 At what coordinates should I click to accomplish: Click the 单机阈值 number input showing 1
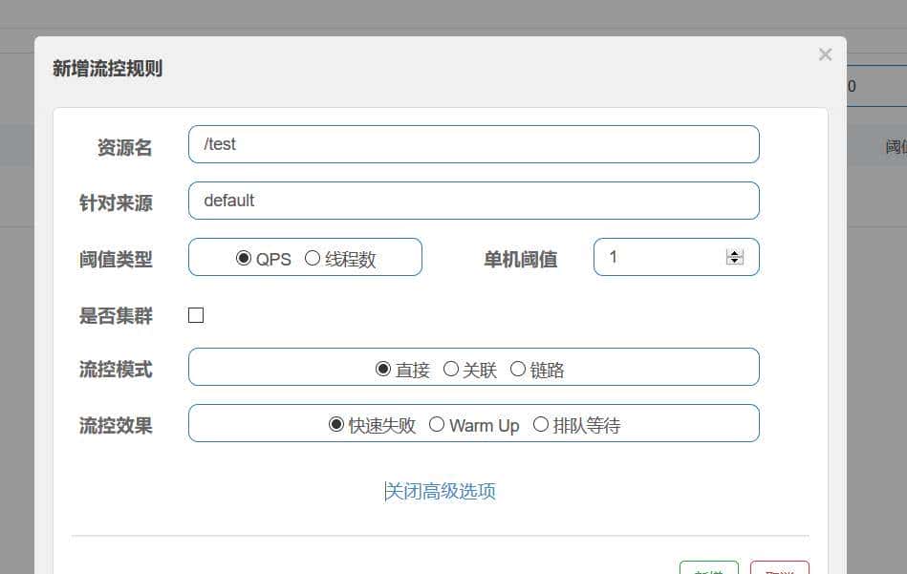point(659,256)
